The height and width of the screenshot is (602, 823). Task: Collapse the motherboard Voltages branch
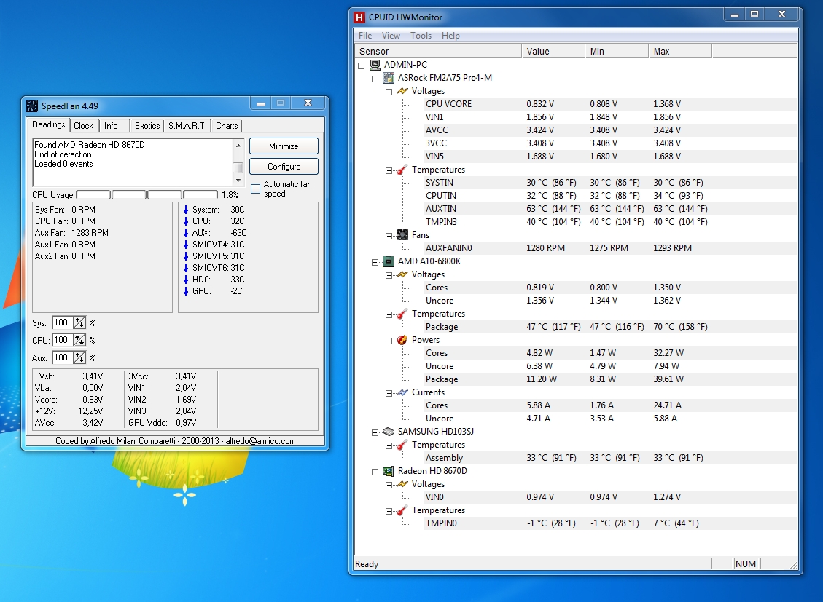pos(389,92)
